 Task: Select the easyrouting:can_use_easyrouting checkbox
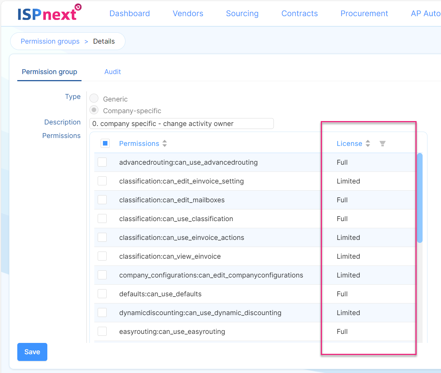102,331
